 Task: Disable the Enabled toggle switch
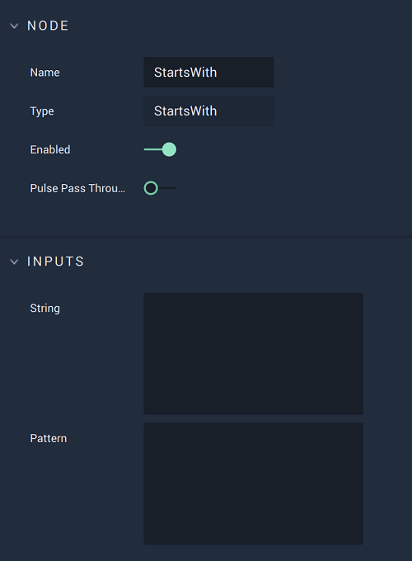click(x=160, y=149)
